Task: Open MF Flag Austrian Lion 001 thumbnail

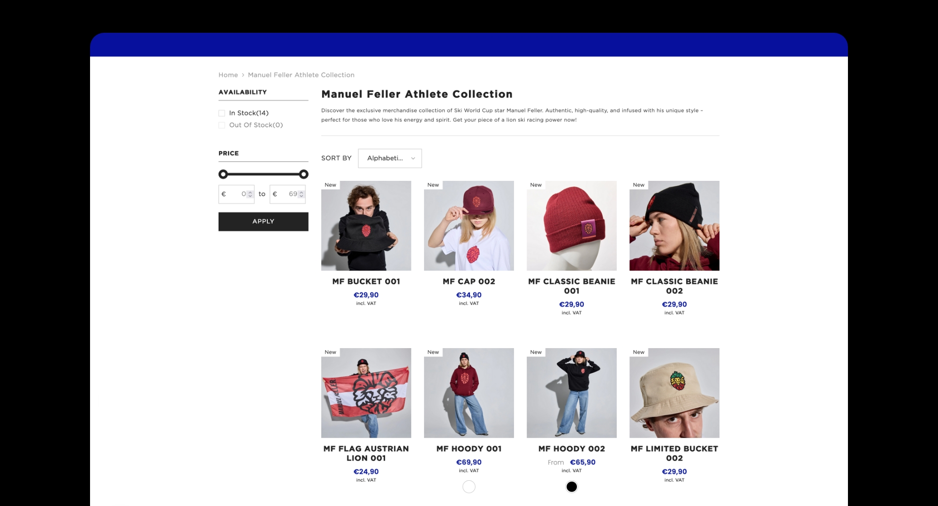Action: tap(366, 393)
